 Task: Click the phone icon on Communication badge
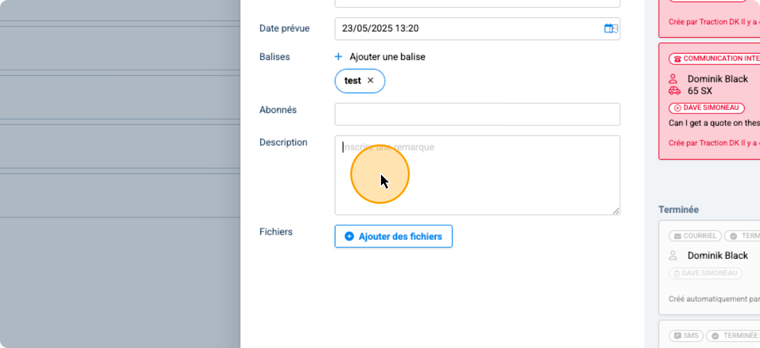point(677,59)
